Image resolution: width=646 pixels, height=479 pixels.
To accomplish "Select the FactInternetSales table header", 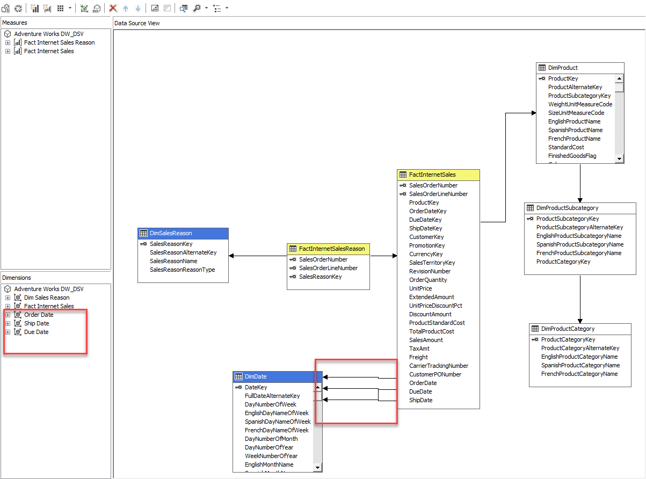I will (438, 175).
